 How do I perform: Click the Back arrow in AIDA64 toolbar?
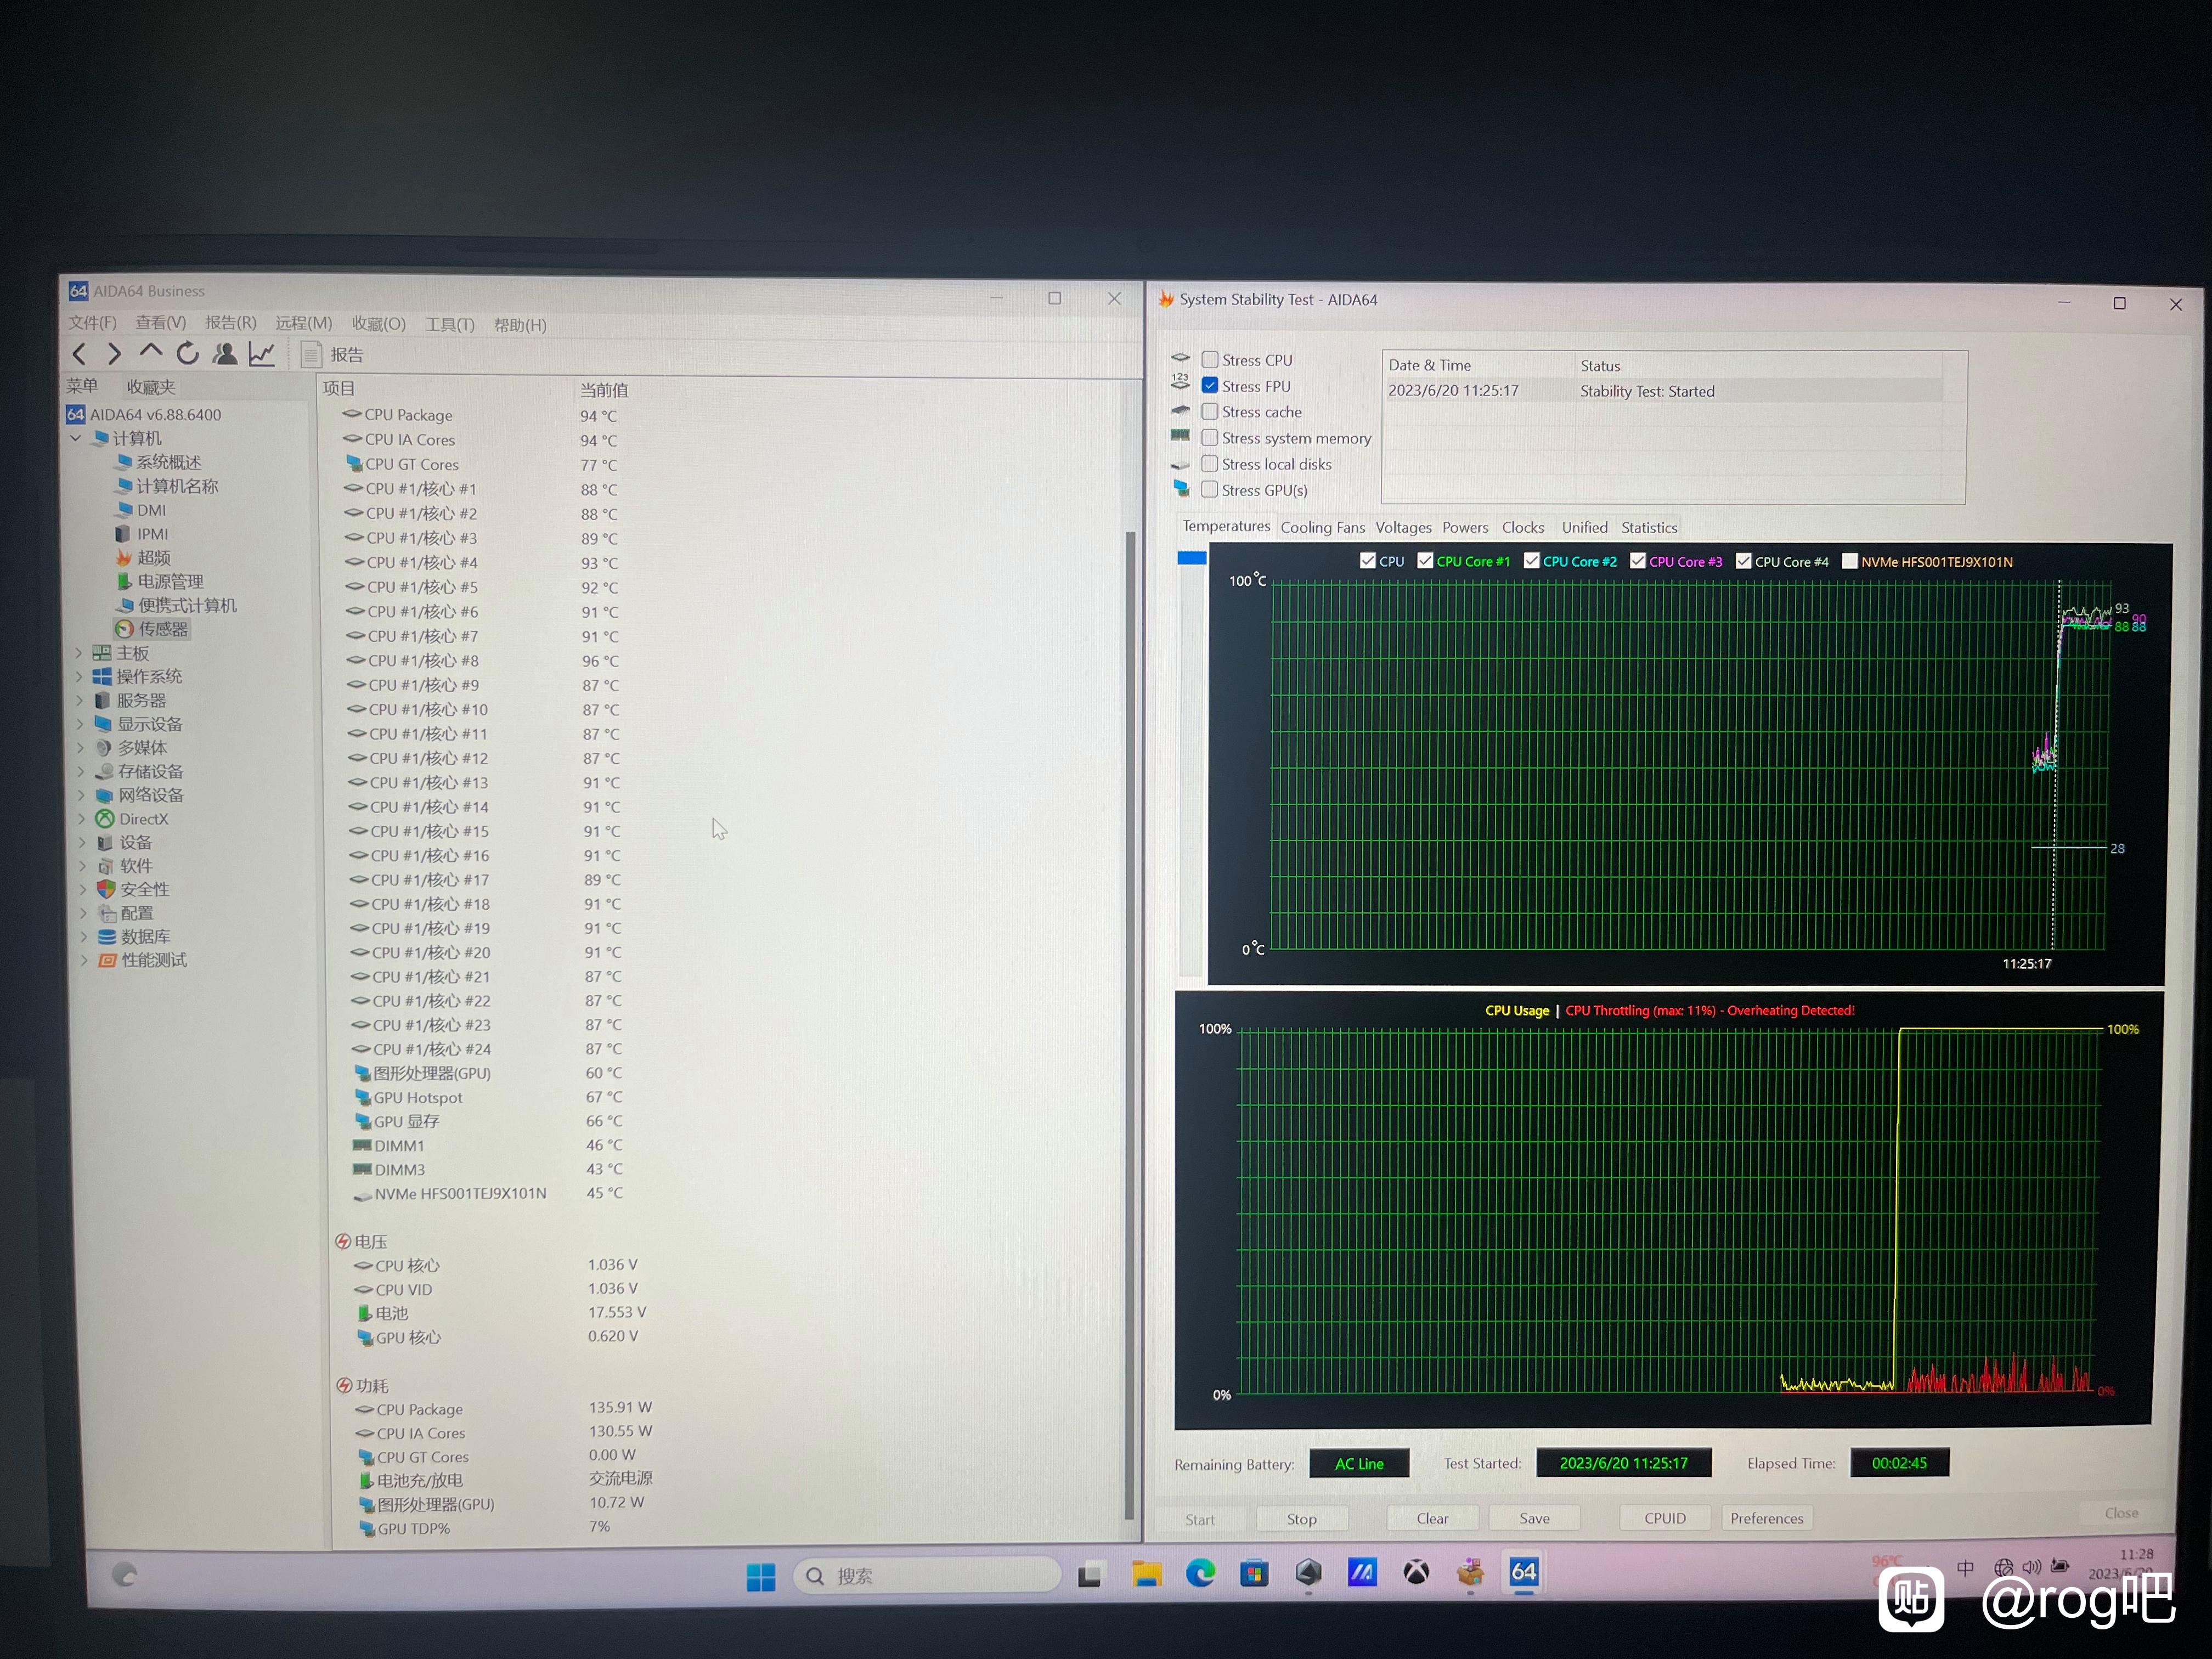[80, 353]
